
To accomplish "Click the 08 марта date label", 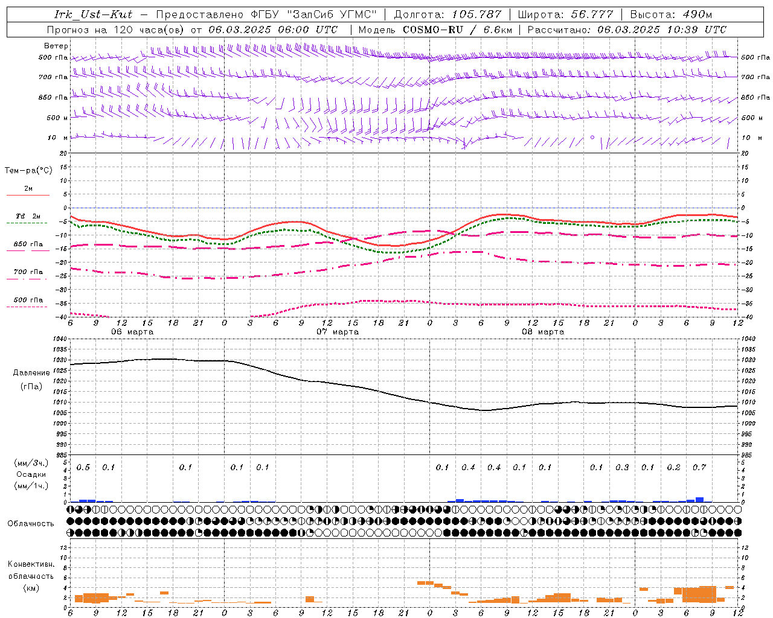I will click(x=543, y=332).
